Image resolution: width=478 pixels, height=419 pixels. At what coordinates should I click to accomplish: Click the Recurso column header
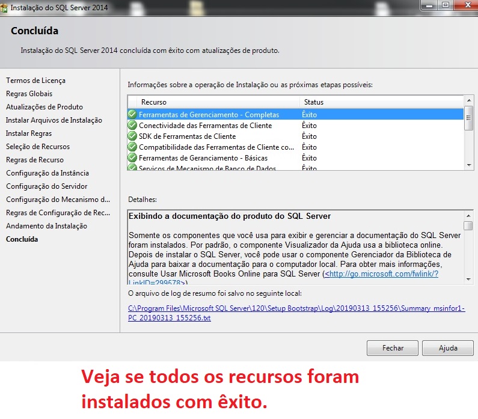click(x=218, y=102)
